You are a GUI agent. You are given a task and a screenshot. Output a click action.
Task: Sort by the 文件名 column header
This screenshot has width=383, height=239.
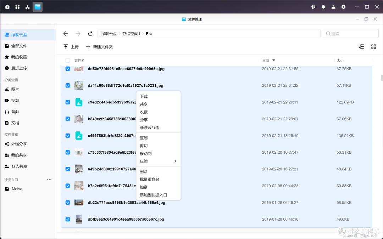(x=79, y=61)
